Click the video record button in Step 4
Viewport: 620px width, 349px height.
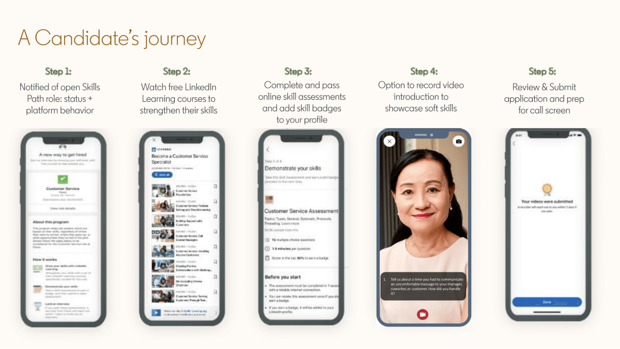(423, 315)
